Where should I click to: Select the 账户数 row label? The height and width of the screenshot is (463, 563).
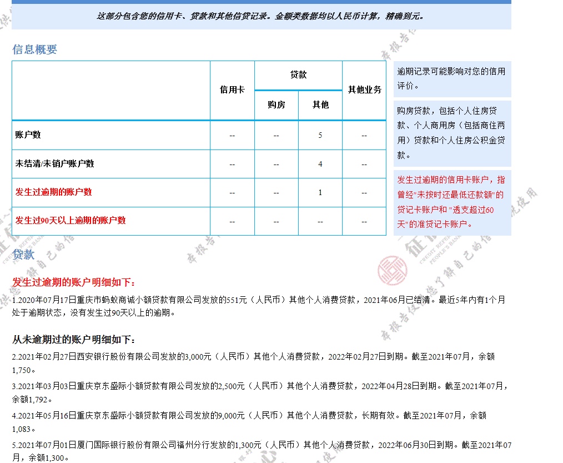pyautogui.click(x=28, y=135)
